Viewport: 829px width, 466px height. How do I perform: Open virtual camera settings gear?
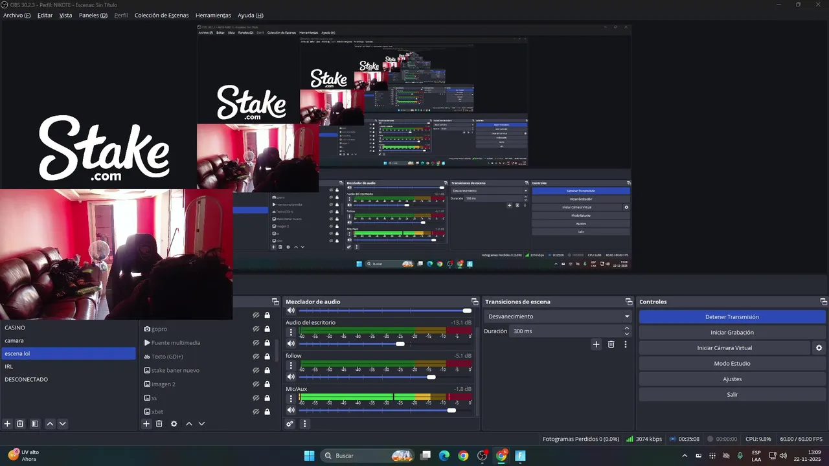(819, 348)
